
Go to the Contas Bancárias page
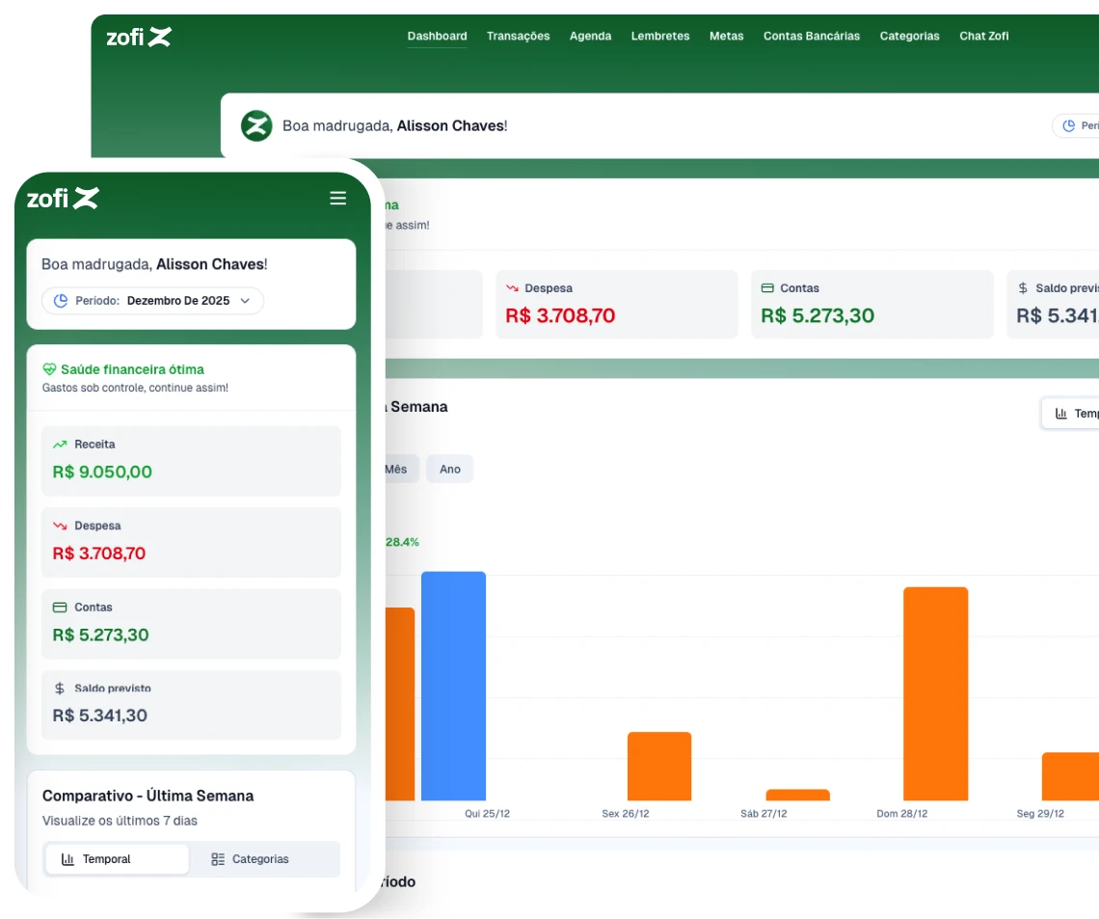point(811,37)
